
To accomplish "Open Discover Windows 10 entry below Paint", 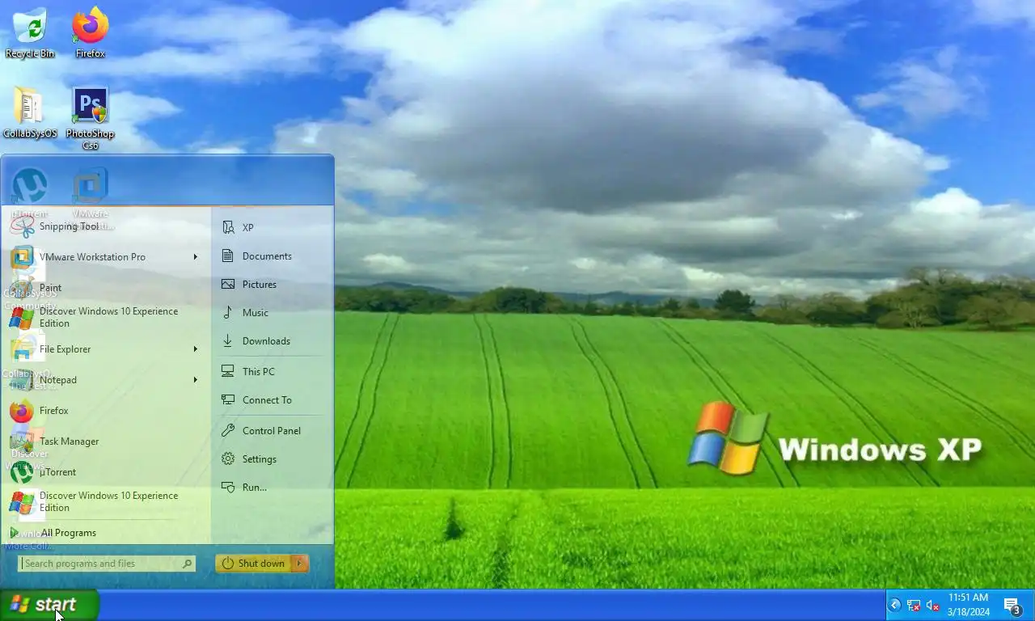I will (107, 318).
